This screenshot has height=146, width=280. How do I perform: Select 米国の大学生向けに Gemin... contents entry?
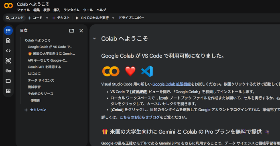(x=51, y=54)
